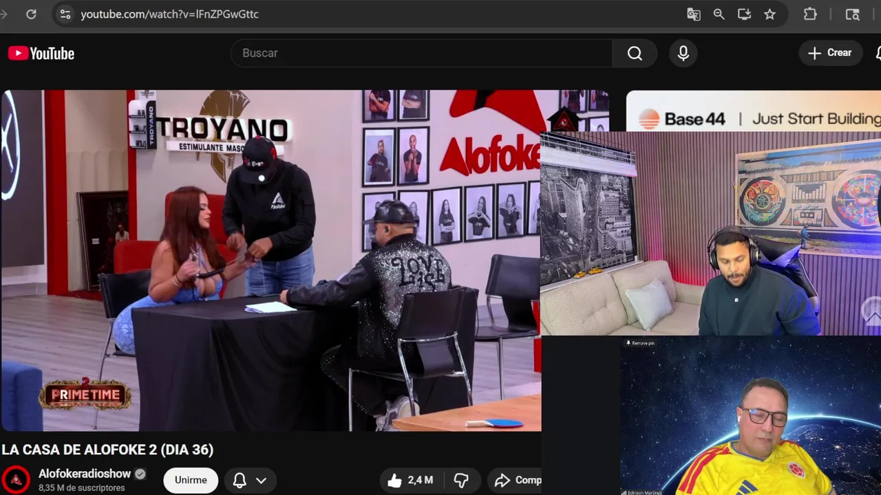
Task: Click the main video player
Action: coord(270,260)
